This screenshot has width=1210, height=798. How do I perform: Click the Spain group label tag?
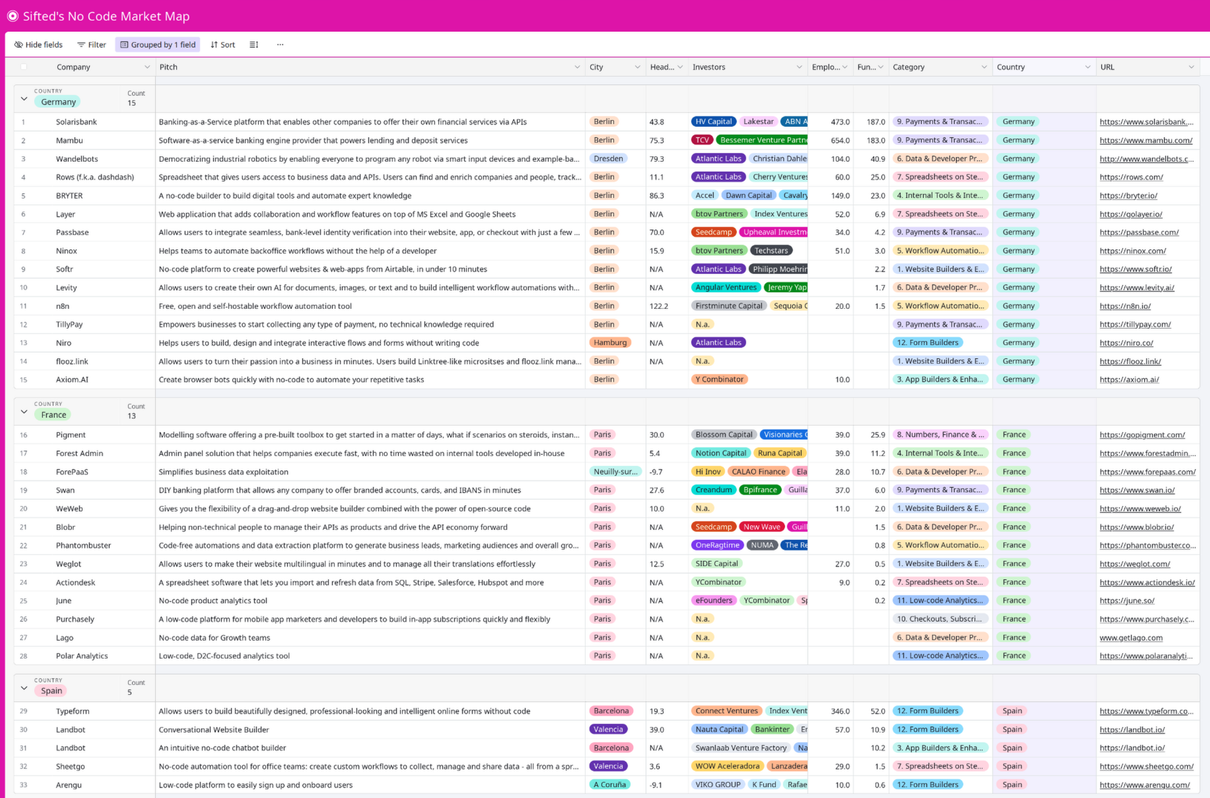[51, 691]
